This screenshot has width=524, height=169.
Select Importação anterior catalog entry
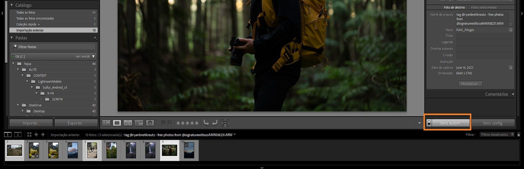(53, 30)
